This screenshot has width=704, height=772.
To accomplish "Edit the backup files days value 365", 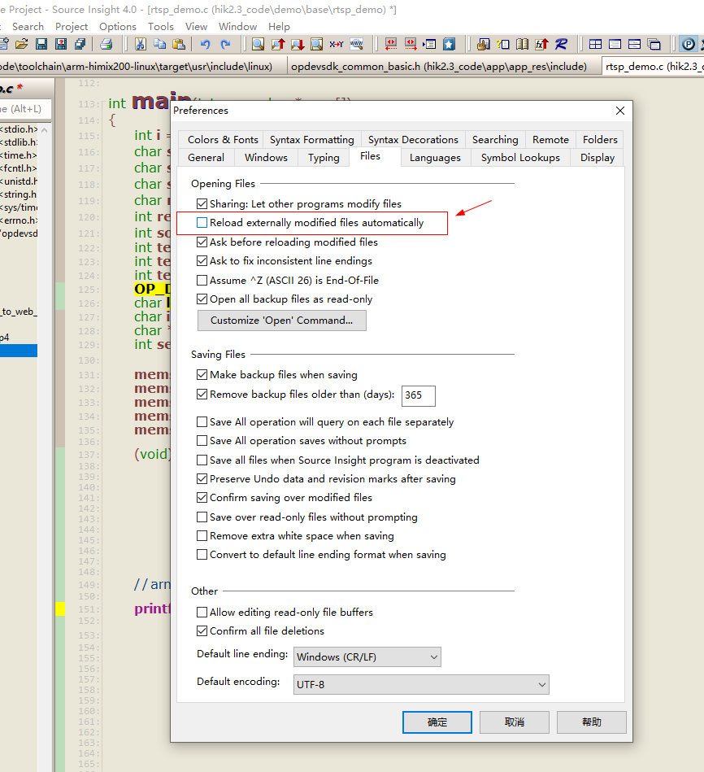I will coord(417,396).
